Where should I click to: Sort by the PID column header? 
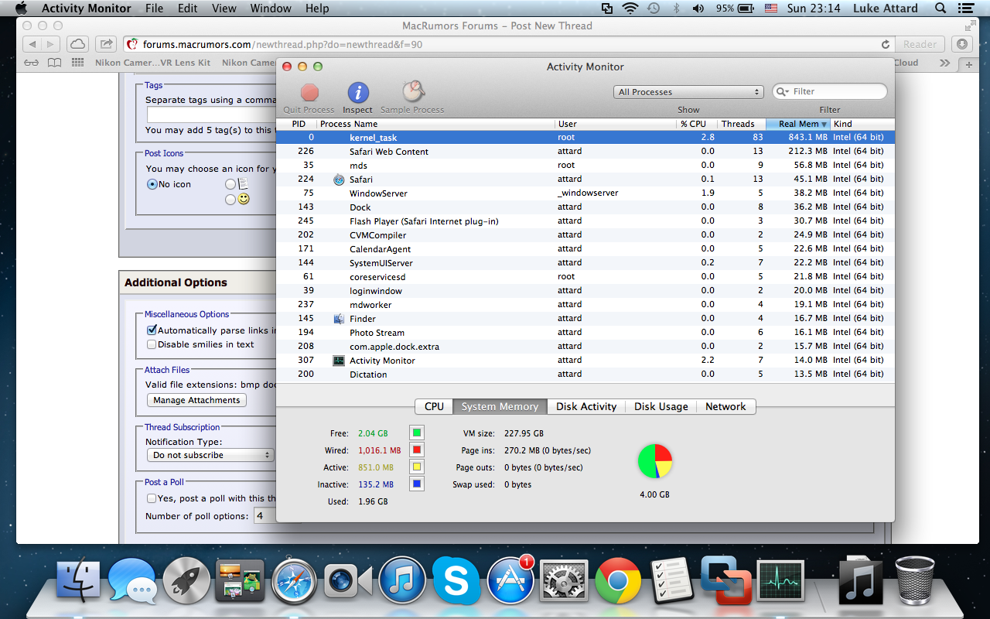coord(297,124)
